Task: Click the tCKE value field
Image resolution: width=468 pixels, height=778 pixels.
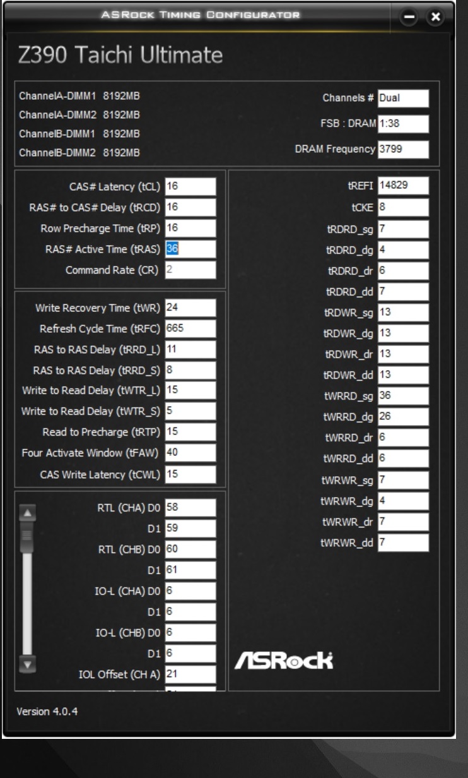Action: coord(404,206)
